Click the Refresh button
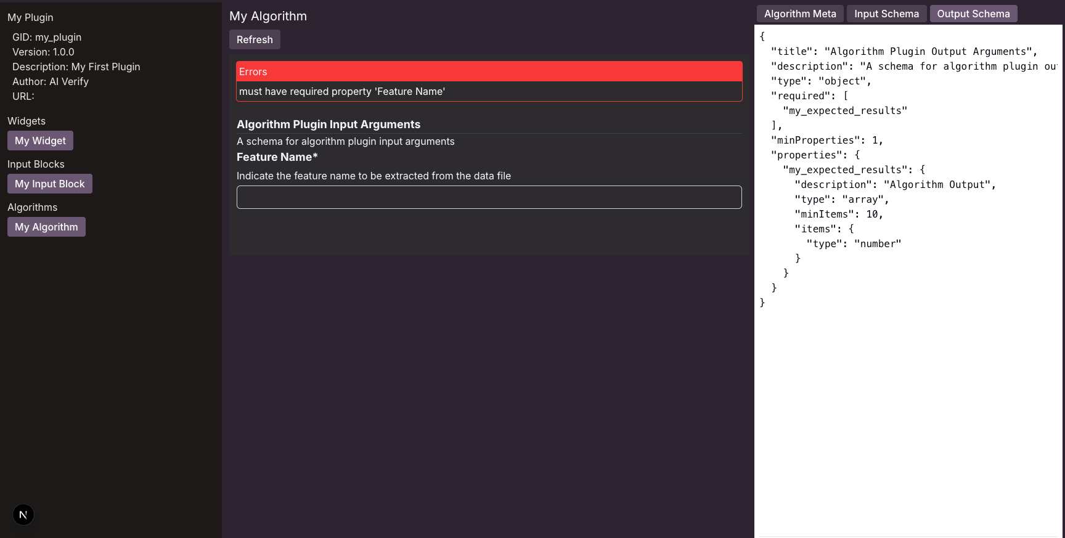1065x538 pixels. 255,39
